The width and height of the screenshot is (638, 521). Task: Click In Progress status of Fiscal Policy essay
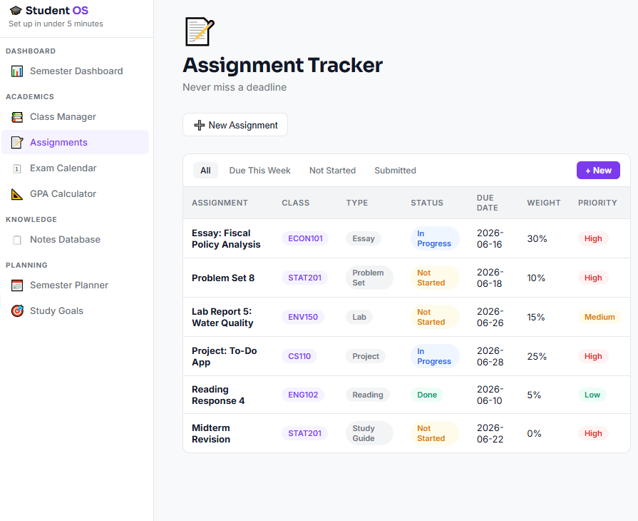[x=435, y=238]
